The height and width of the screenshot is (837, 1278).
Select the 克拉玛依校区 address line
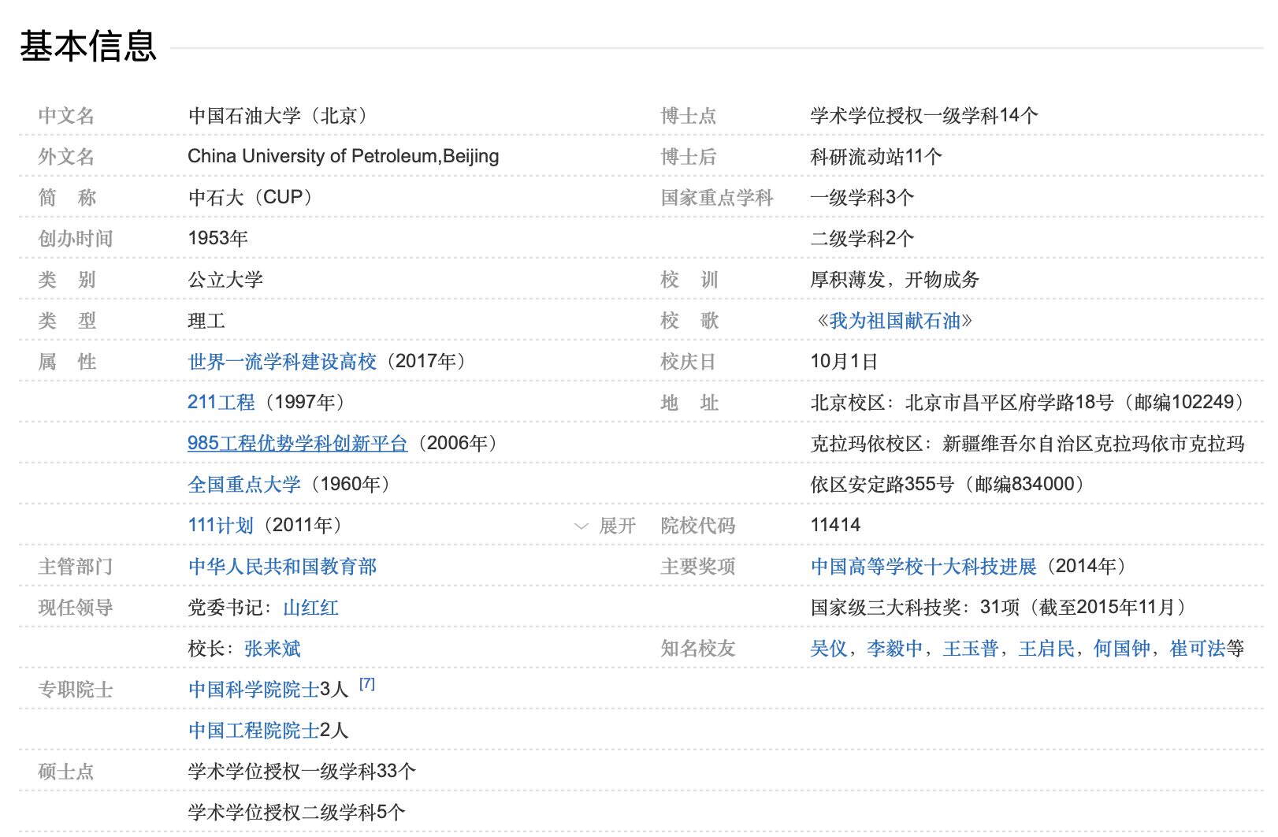tap(1027, 444)
